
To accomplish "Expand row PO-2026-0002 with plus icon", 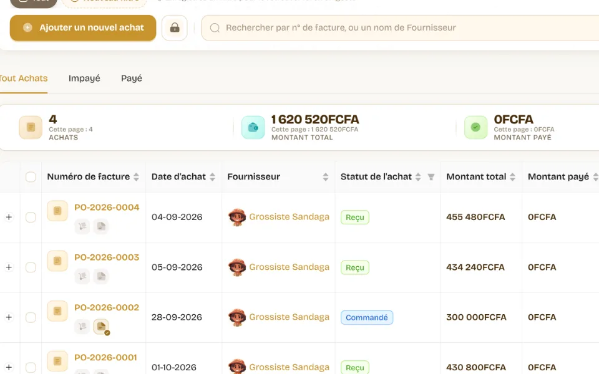I will pos(9,317).
